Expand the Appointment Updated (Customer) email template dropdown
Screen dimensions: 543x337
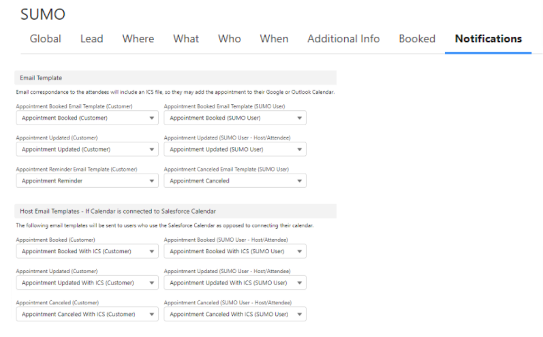tap(87, 149)
